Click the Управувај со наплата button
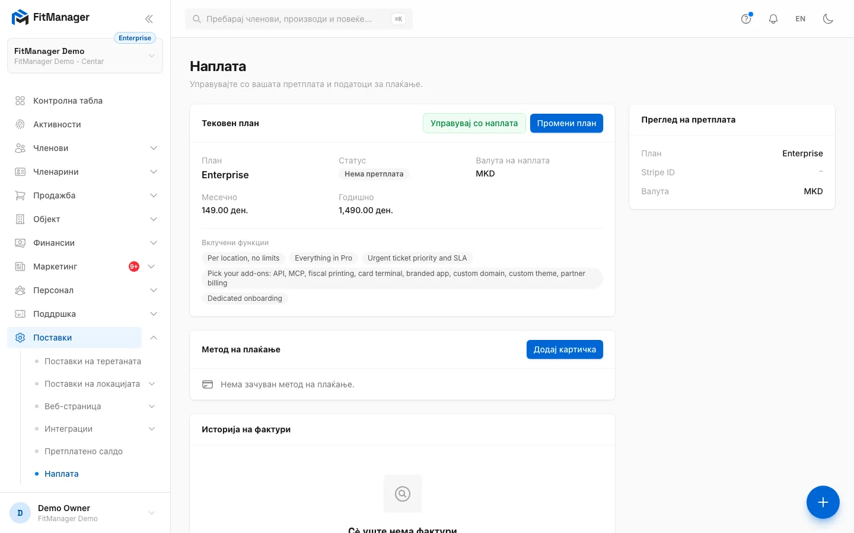Image resolution: width=854 pixels, height=533 pixels. [x=474, y=123]
